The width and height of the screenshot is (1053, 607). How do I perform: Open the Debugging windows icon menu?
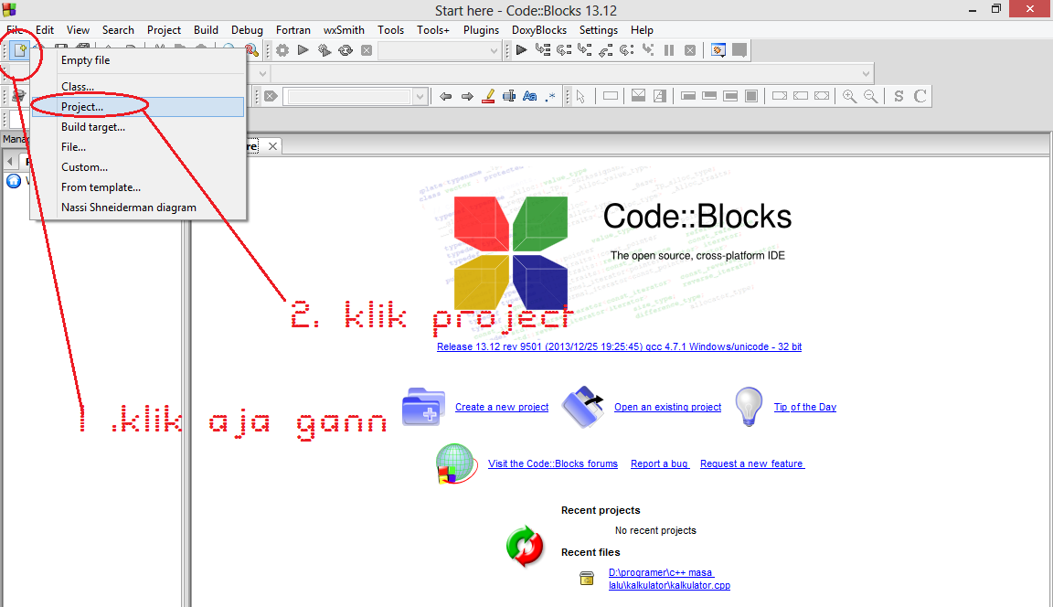[718, 50]
